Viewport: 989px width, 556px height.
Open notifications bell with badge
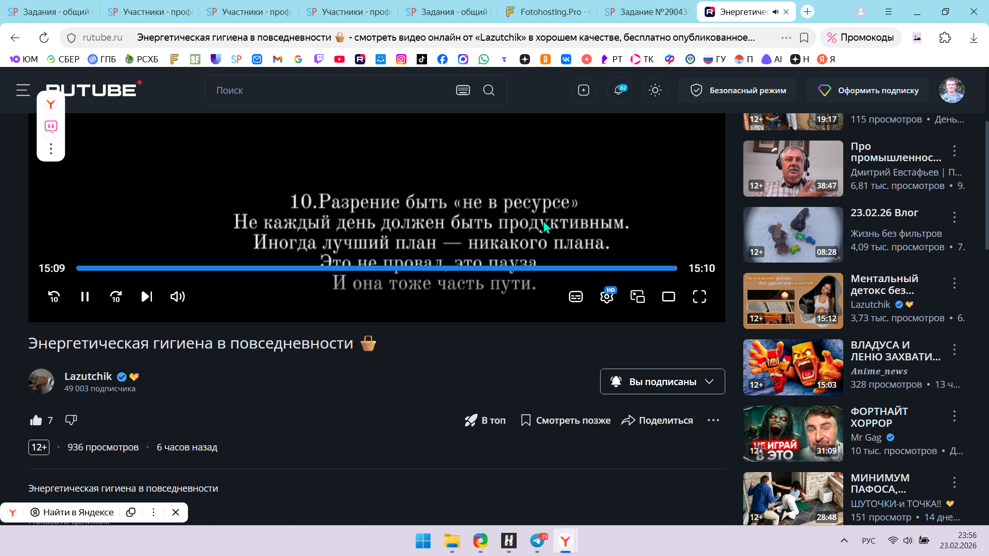(x=619, y=90)
